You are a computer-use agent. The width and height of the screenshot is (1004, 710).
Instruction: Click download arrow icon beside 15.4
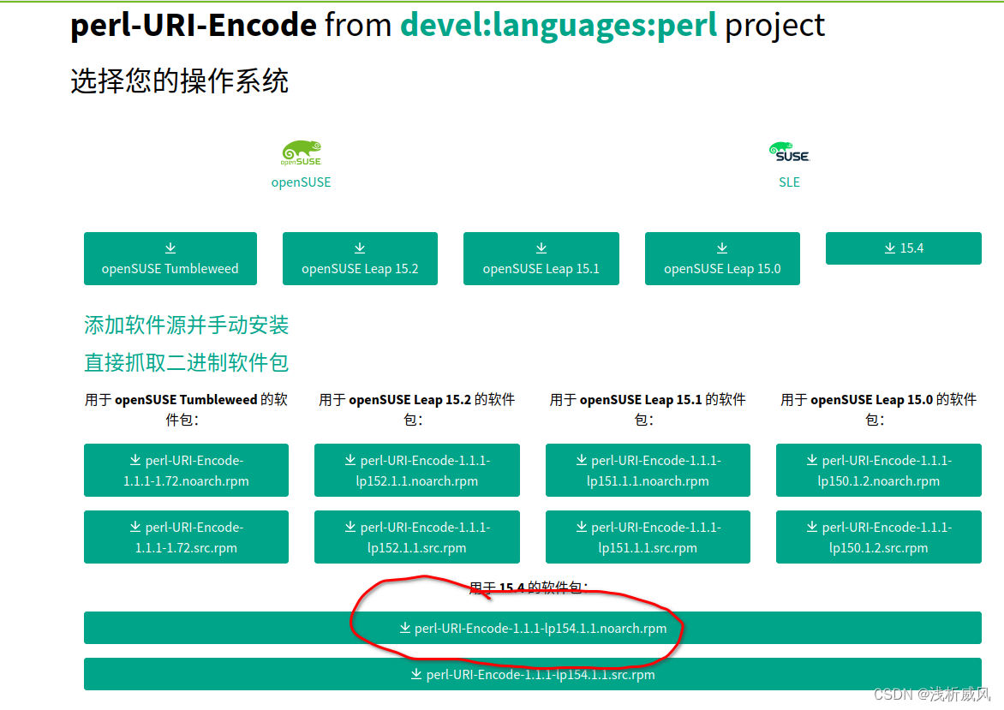tap(890, 248)
